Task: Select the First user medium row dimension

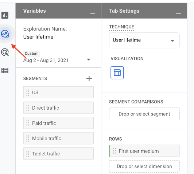Action: point(144,151)
